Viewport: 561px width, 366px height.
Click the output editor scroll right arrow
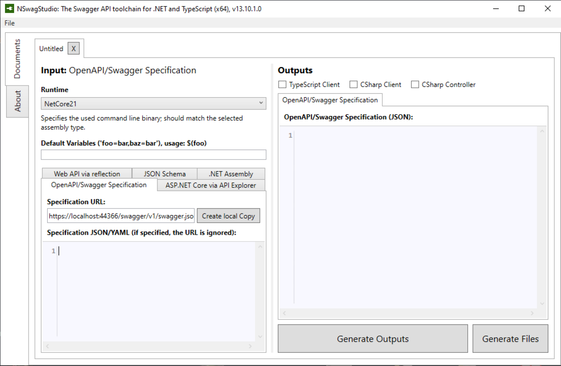532,313
